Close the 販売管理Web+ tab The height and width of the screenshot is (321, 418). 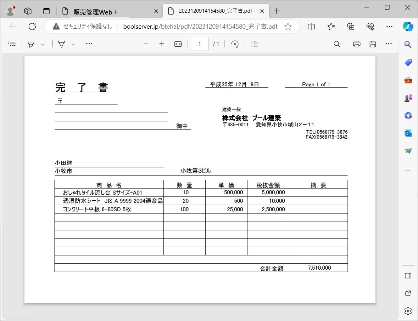[156, 11]
